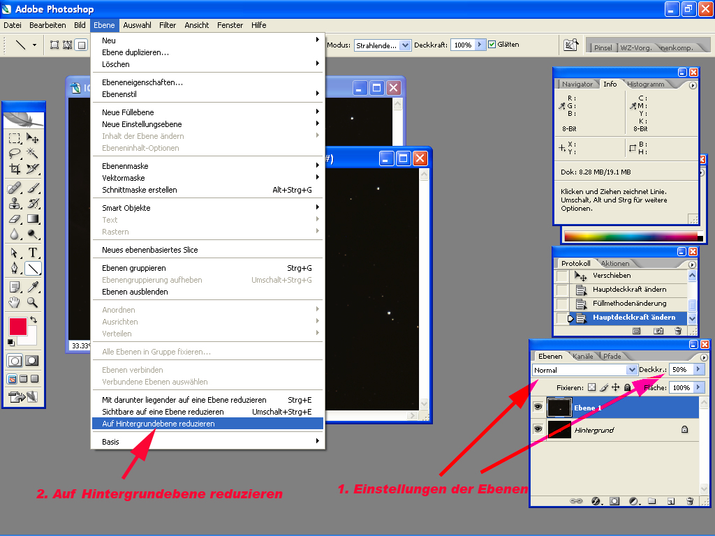The height and width of the screenshot is (536, 715).
Task: Select the Magic Wand tool
Action: click(x=32, y=153)
